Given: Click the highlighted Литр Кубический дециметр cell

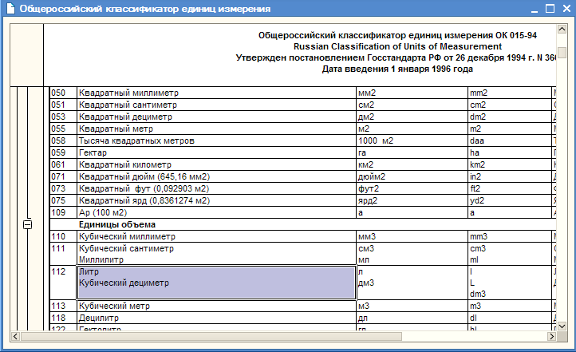Looking at the screenshot, I should pos(216,283).
